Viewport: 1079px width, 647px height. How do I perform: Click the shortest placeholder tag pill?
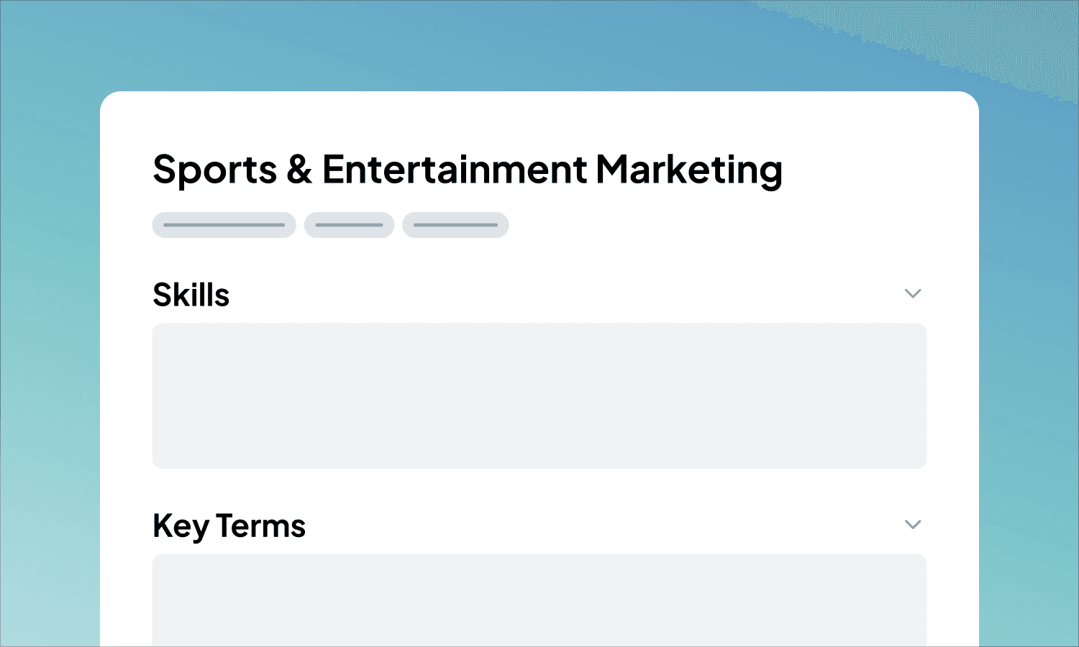(x=349, y=225)
